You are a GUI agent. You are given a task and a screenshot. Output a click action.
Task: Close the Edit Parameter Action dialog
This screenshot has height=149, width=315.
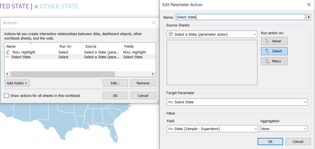click(309, 5)
